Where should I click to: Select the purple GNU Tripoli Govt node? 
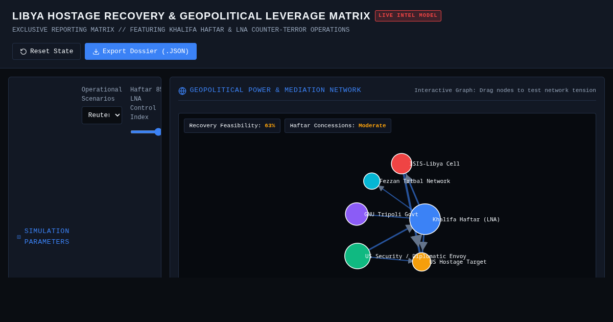[x=357, y=214]
